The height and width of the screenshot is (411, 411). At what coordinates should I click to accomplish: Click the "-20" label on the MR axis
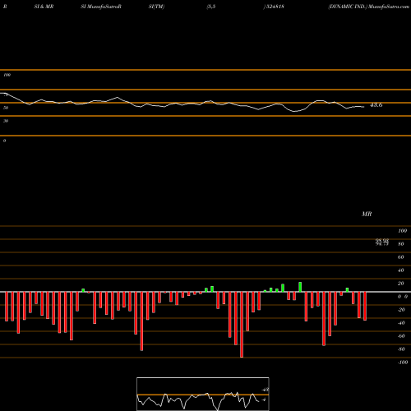coord(401,310)
